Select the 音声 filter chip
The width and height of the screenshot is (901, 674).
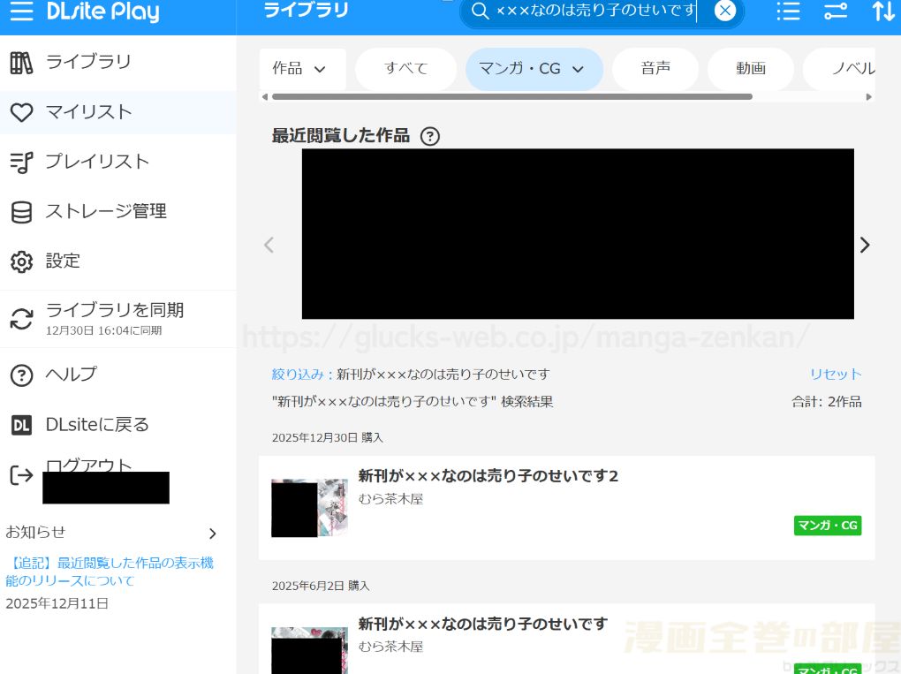click(655, 69)
